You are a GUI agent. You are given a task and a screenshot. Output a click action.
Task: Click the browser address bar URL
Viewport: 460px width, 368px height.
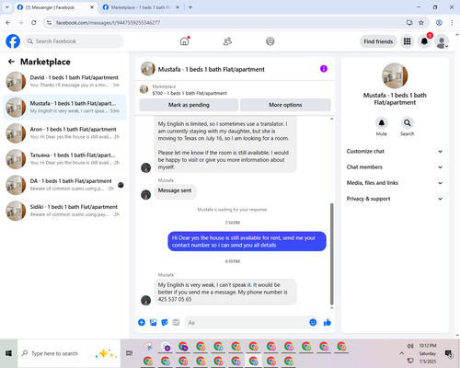point(108,22)
